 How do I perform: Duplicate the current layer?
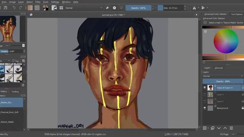click(x=213, y=128)
